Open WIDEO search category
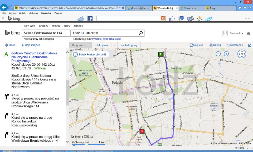 [x=56, y=26]
